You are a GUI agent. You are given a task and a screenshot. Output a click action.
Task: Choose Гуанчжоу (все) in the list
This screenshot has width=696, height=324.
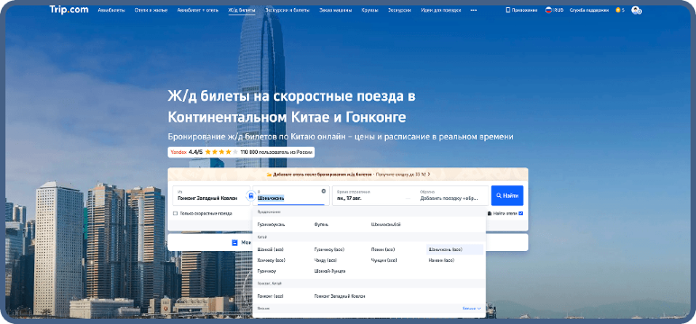click(x=329, y=249)
